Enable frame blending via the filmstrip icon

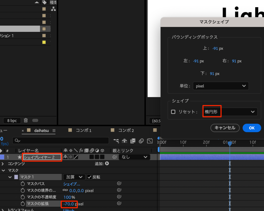(133, 141)
